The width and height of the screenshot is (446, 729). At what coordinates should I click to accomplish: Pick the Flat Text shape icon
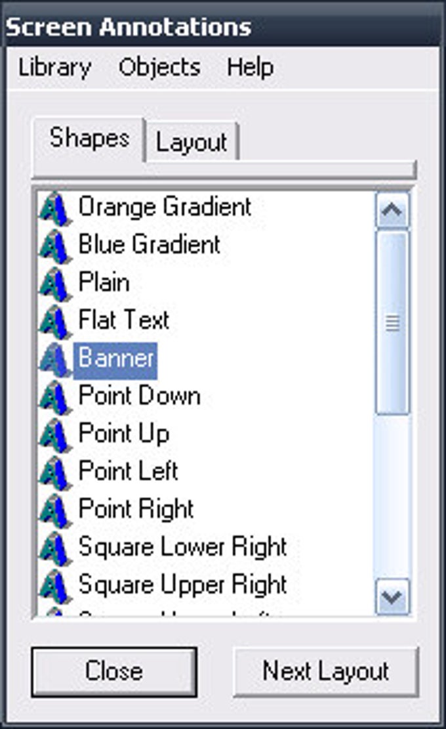tap(55, 322)
